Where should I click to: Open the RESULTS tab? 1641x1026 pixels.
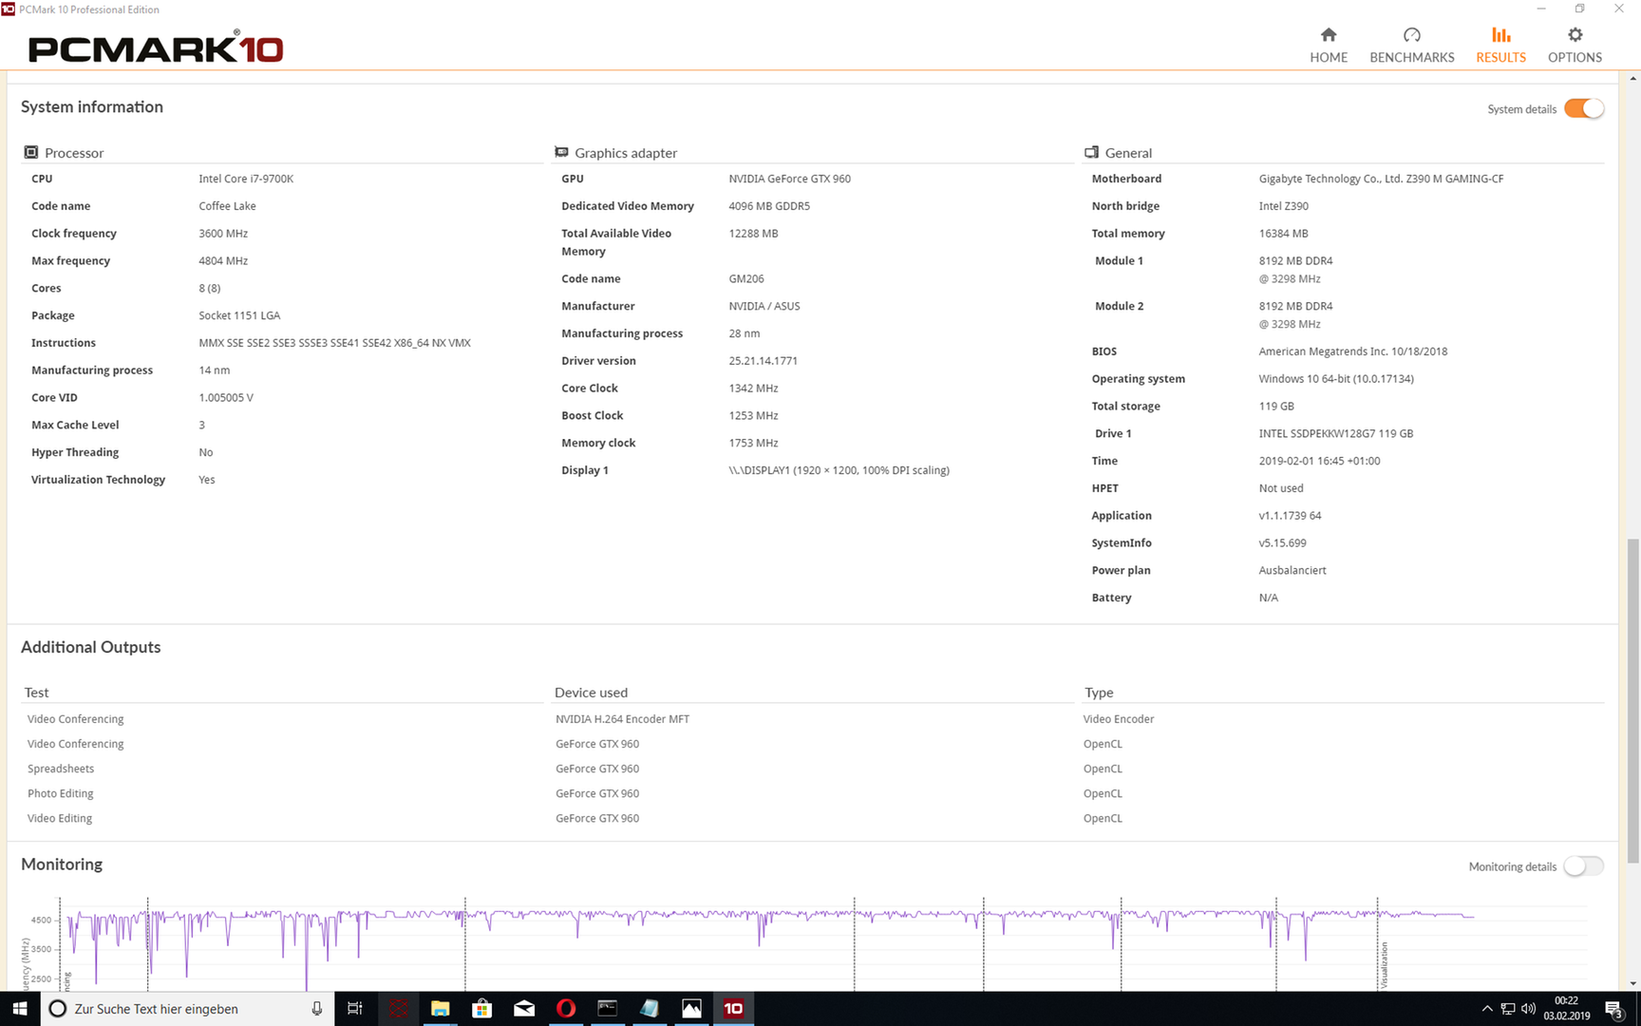(1500, 45)
